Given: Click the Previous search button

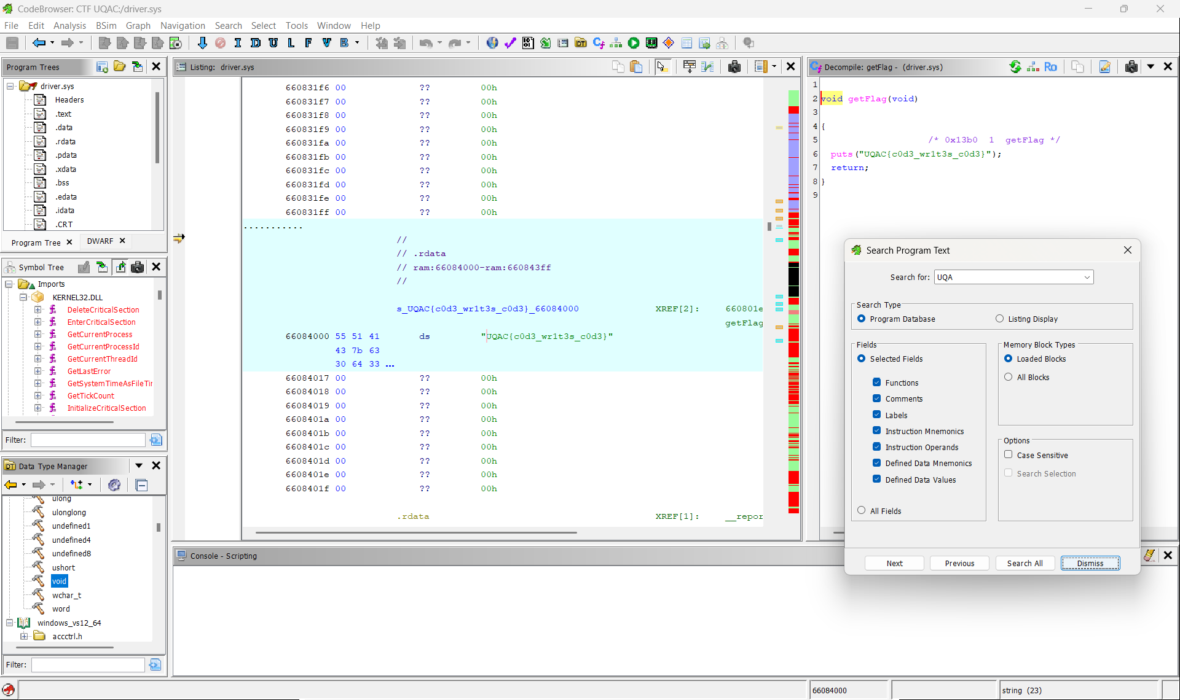Looking at the screenshot, I should point(959,563).
